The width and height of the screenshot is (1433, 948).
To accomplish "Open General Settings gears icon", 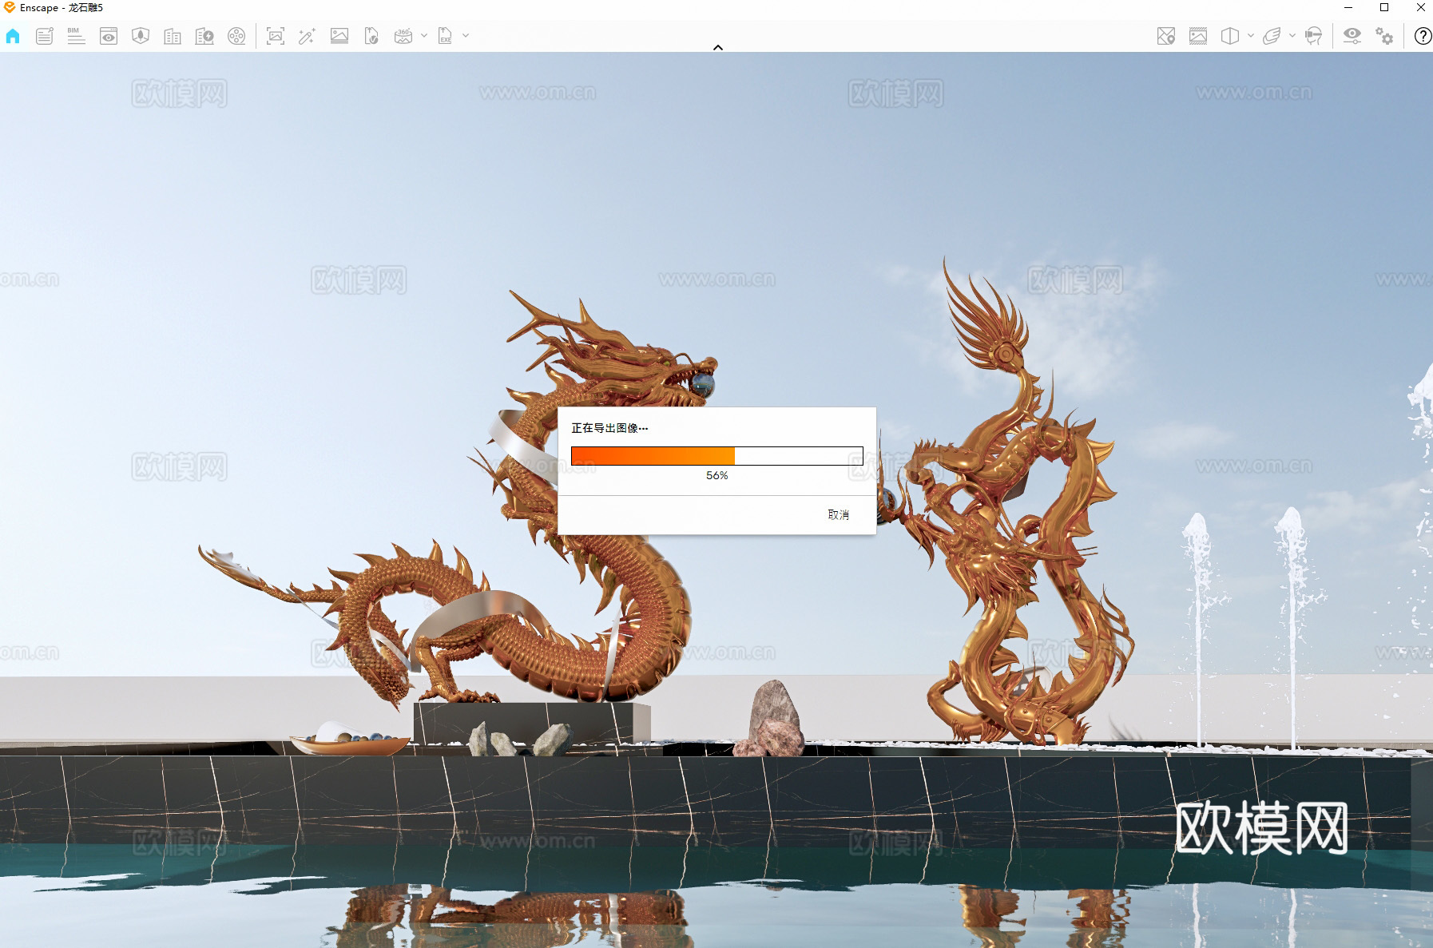I will (1384, 36).
